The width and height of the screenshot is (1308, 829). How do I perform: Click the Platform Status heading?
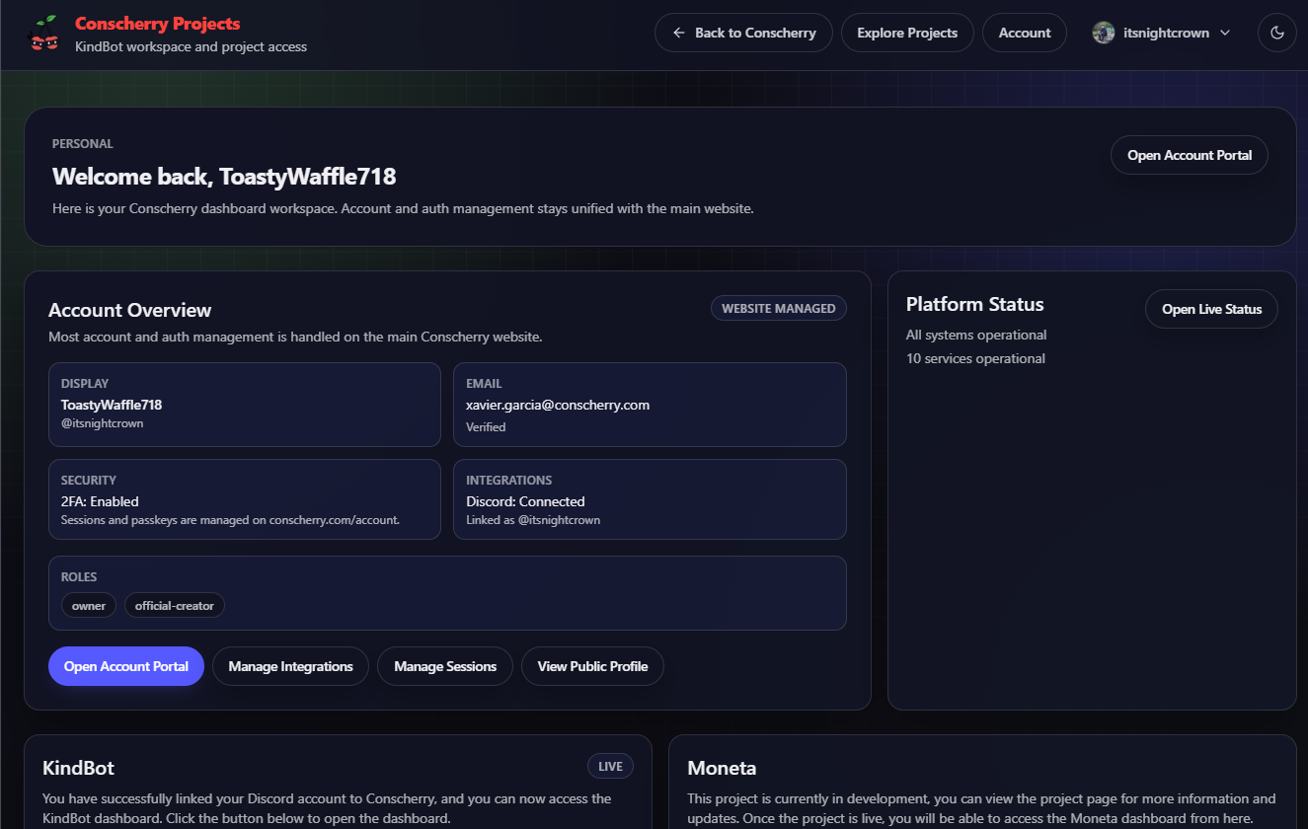click(x=974, y=304)
